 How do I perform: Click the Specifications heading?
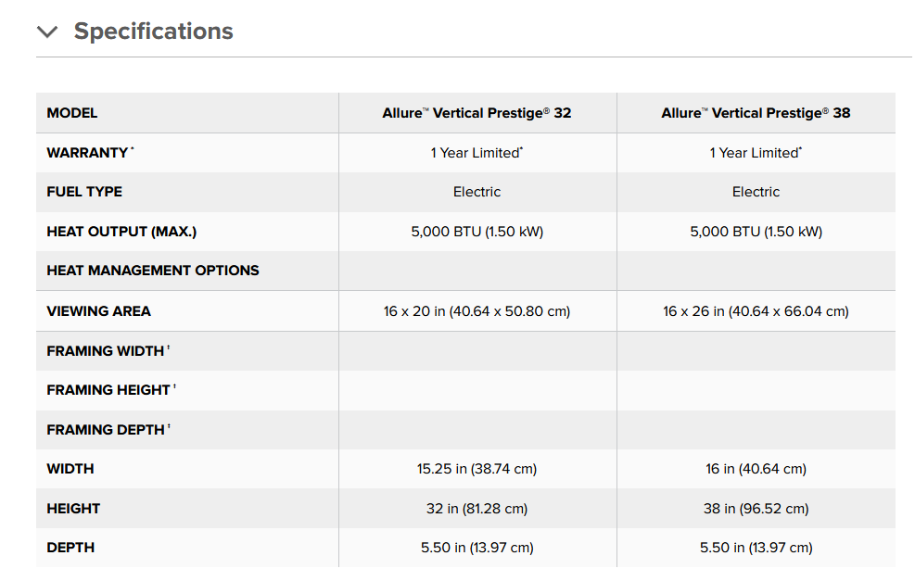pos(154,31)
